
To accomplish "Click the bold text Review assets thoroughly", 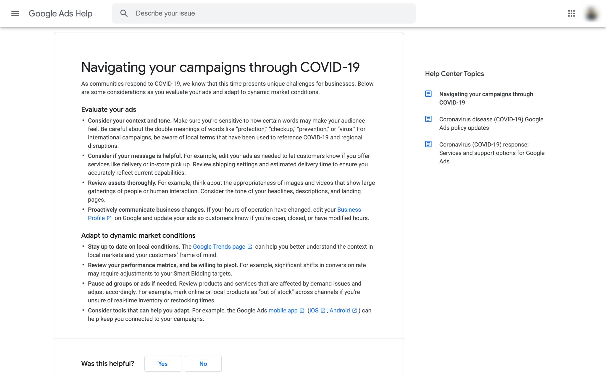I will 122,183.
